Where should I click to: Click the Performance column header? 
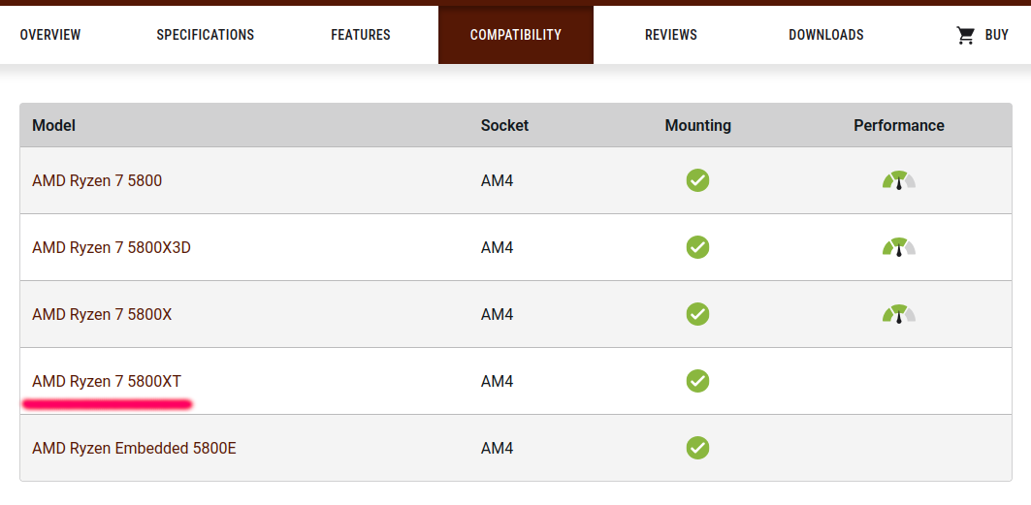tap(899, 125)
